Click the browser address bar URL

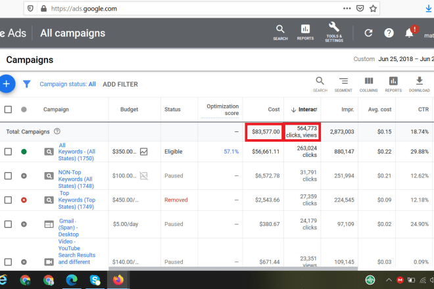[x=84, y=9]
